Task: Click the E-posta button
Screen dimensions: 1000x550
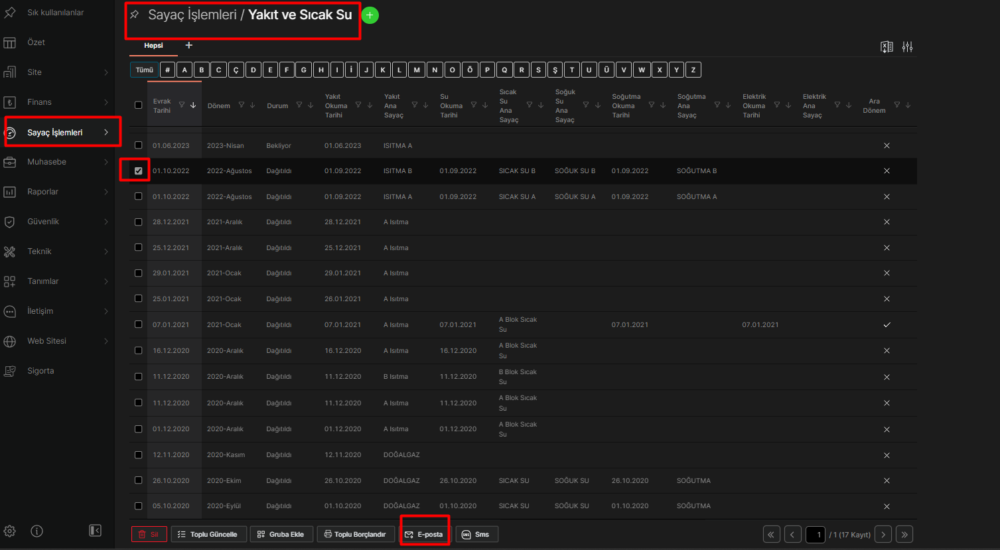Action: pos(425,535)
